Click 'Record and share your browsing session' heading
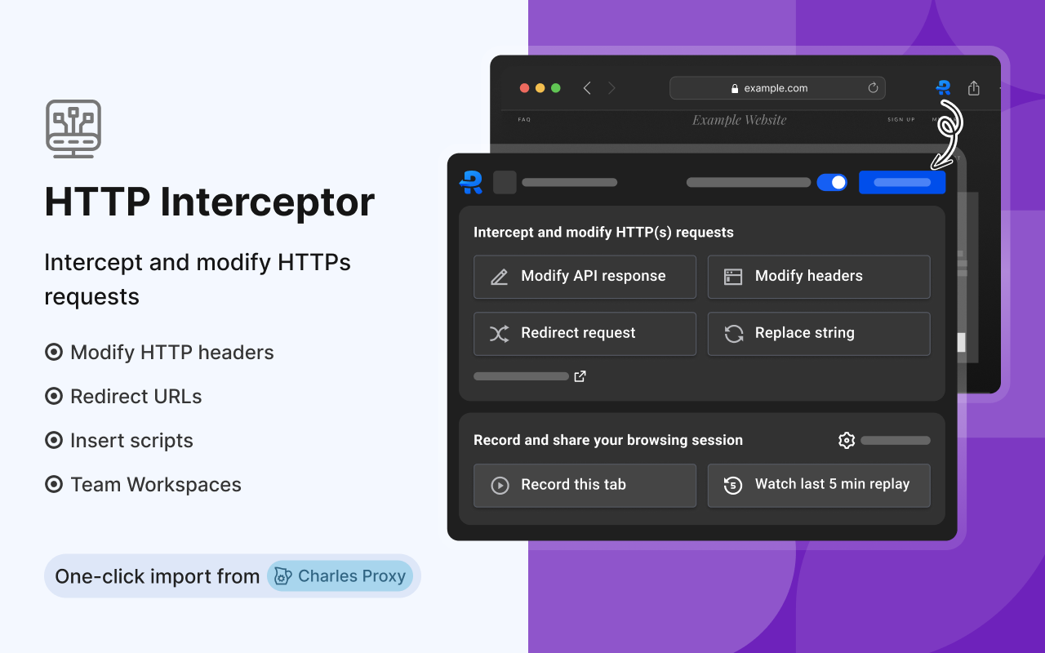The width and height of the screenshot is (1045, 653). pyautogui.click(x=608, y=441)
